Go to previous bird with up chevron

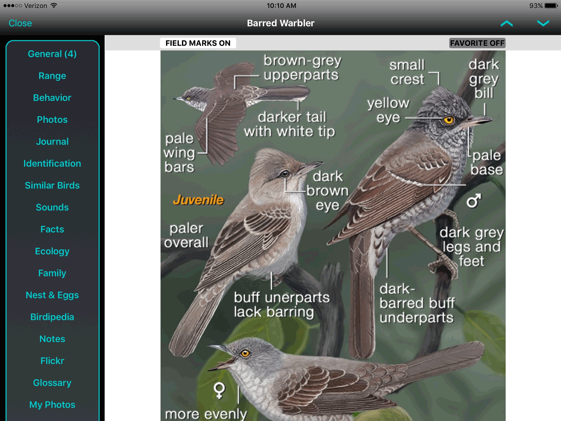click(506, 24)
